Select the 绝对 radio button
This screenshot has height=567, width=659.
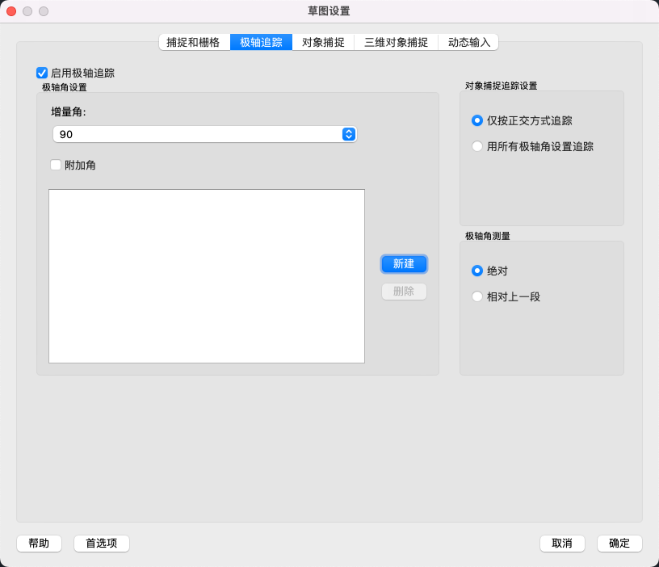pos(477,271)
